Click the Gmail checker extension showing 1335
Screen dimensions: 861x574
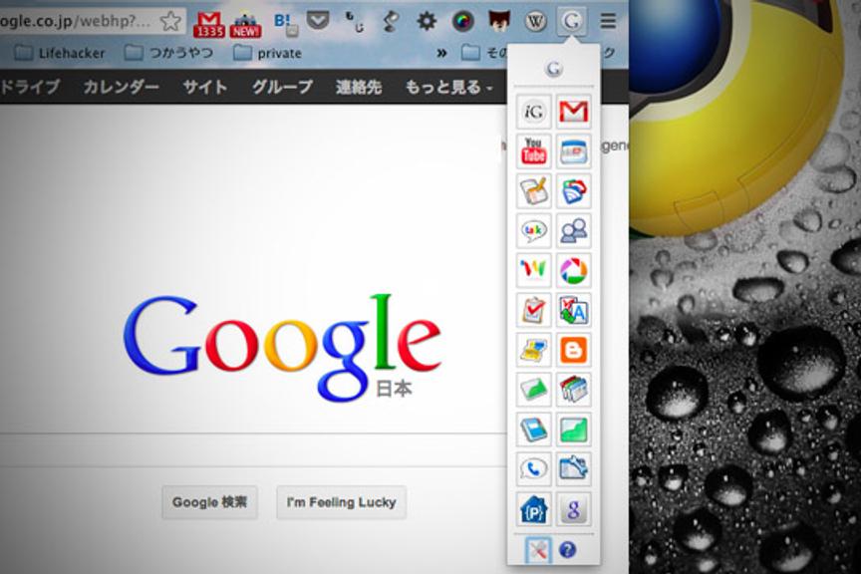tap(208, 24)
